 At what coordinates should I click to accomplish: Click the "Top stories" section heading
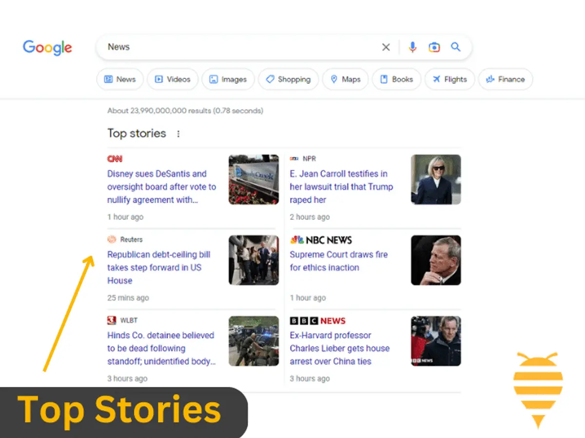click(136, 133)
